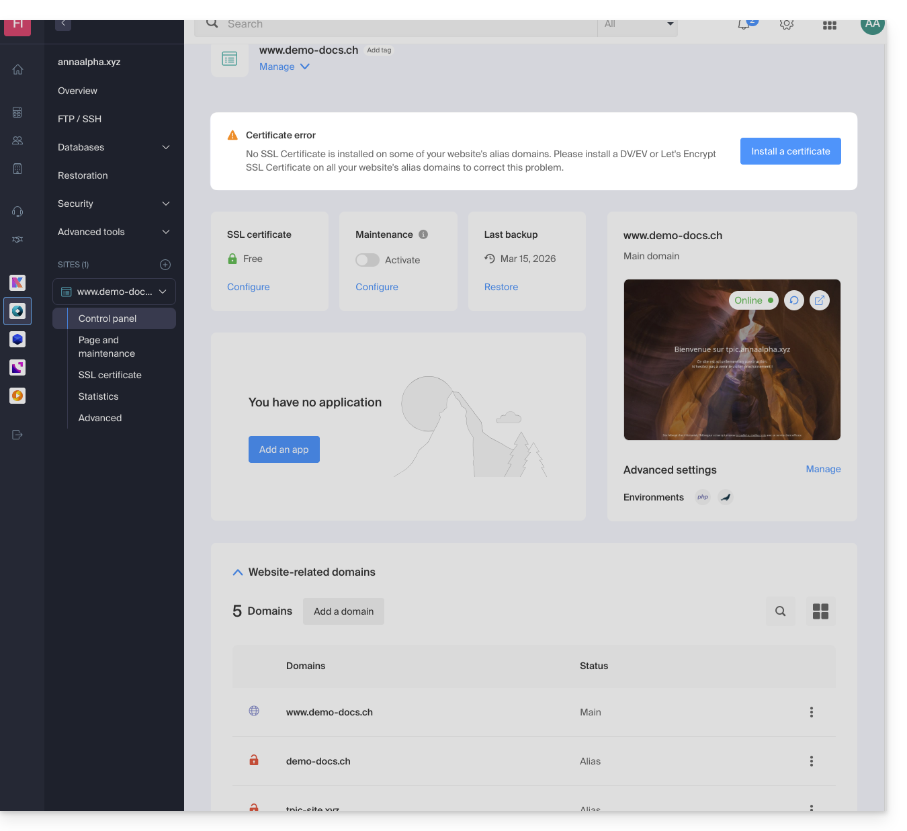Collapse the Website-related domains section

238,572
